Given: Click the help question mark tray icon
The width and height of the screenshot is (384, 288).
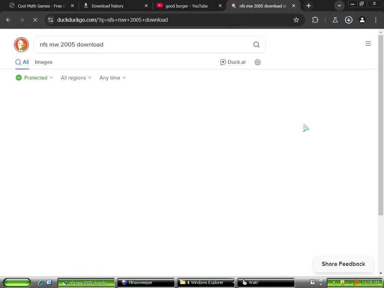Looking at the screenshot, I should click(312, 282).
